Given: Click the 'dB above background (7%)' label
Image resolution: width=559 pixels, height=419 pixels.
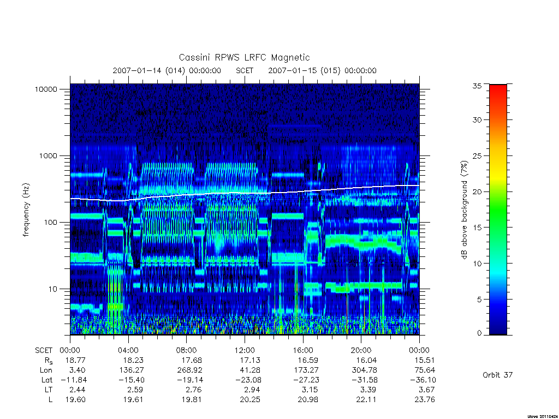Looking at the screenshot, I should point(464,209).
